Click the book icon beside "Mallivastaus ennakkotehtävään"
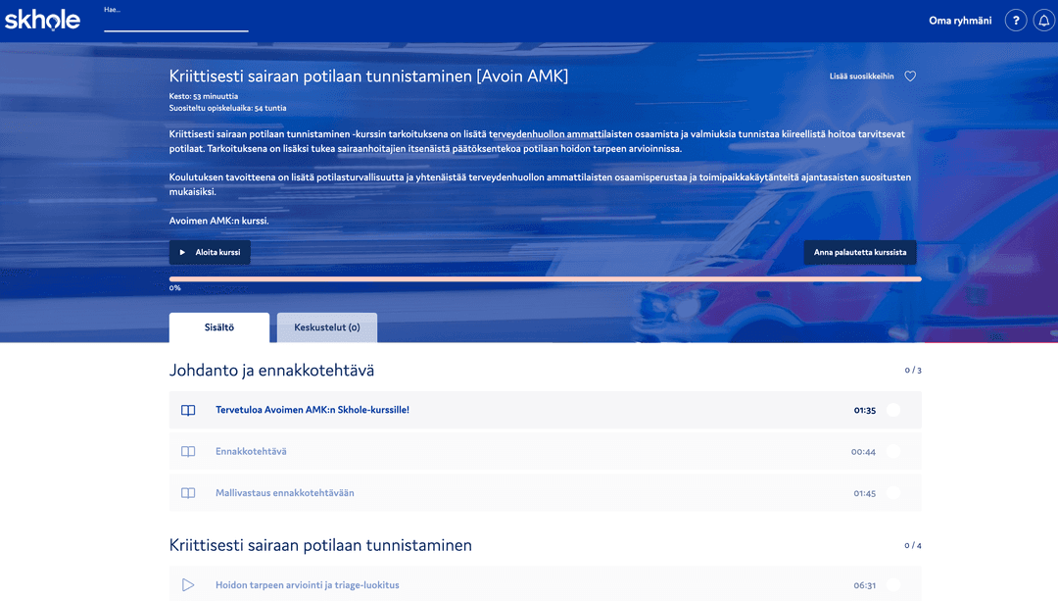 pos(188,492)
